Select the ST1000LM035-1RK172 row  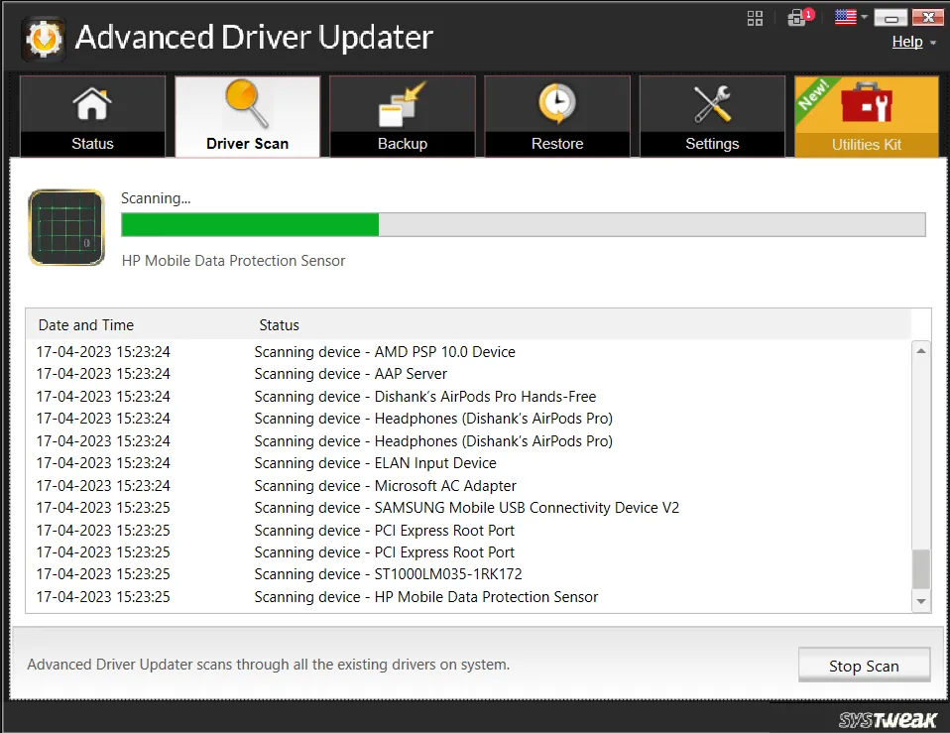[x=468, y=573]
